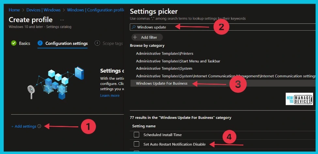
Task: Click the Browse by category heading
Action: coord(147,46)
